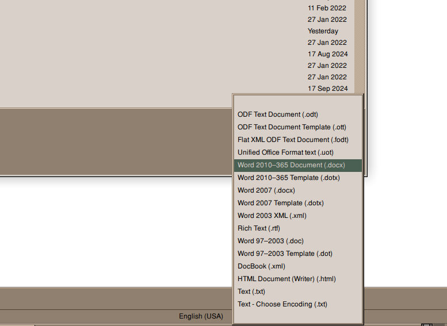The height and width of the screenshot is (326, 447).
Task: Choose DocBook (.xml) file type
Action: pyautogui.click(x=298, y=266)
